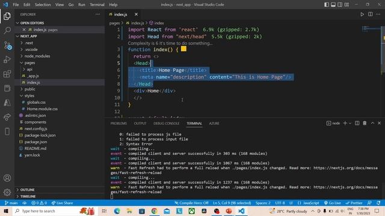Open the Extensions view
This screenshot has height=216, width=385.
click(x=7, y=74)
